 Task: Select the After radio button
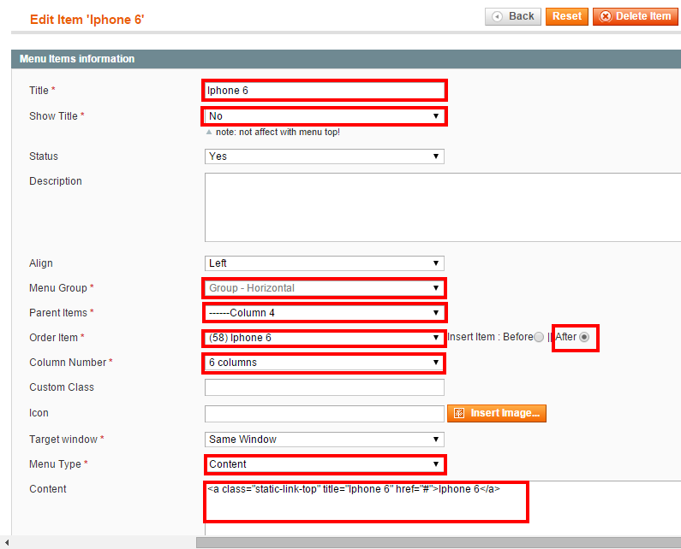pyautogui.click(x=584, y=337)
